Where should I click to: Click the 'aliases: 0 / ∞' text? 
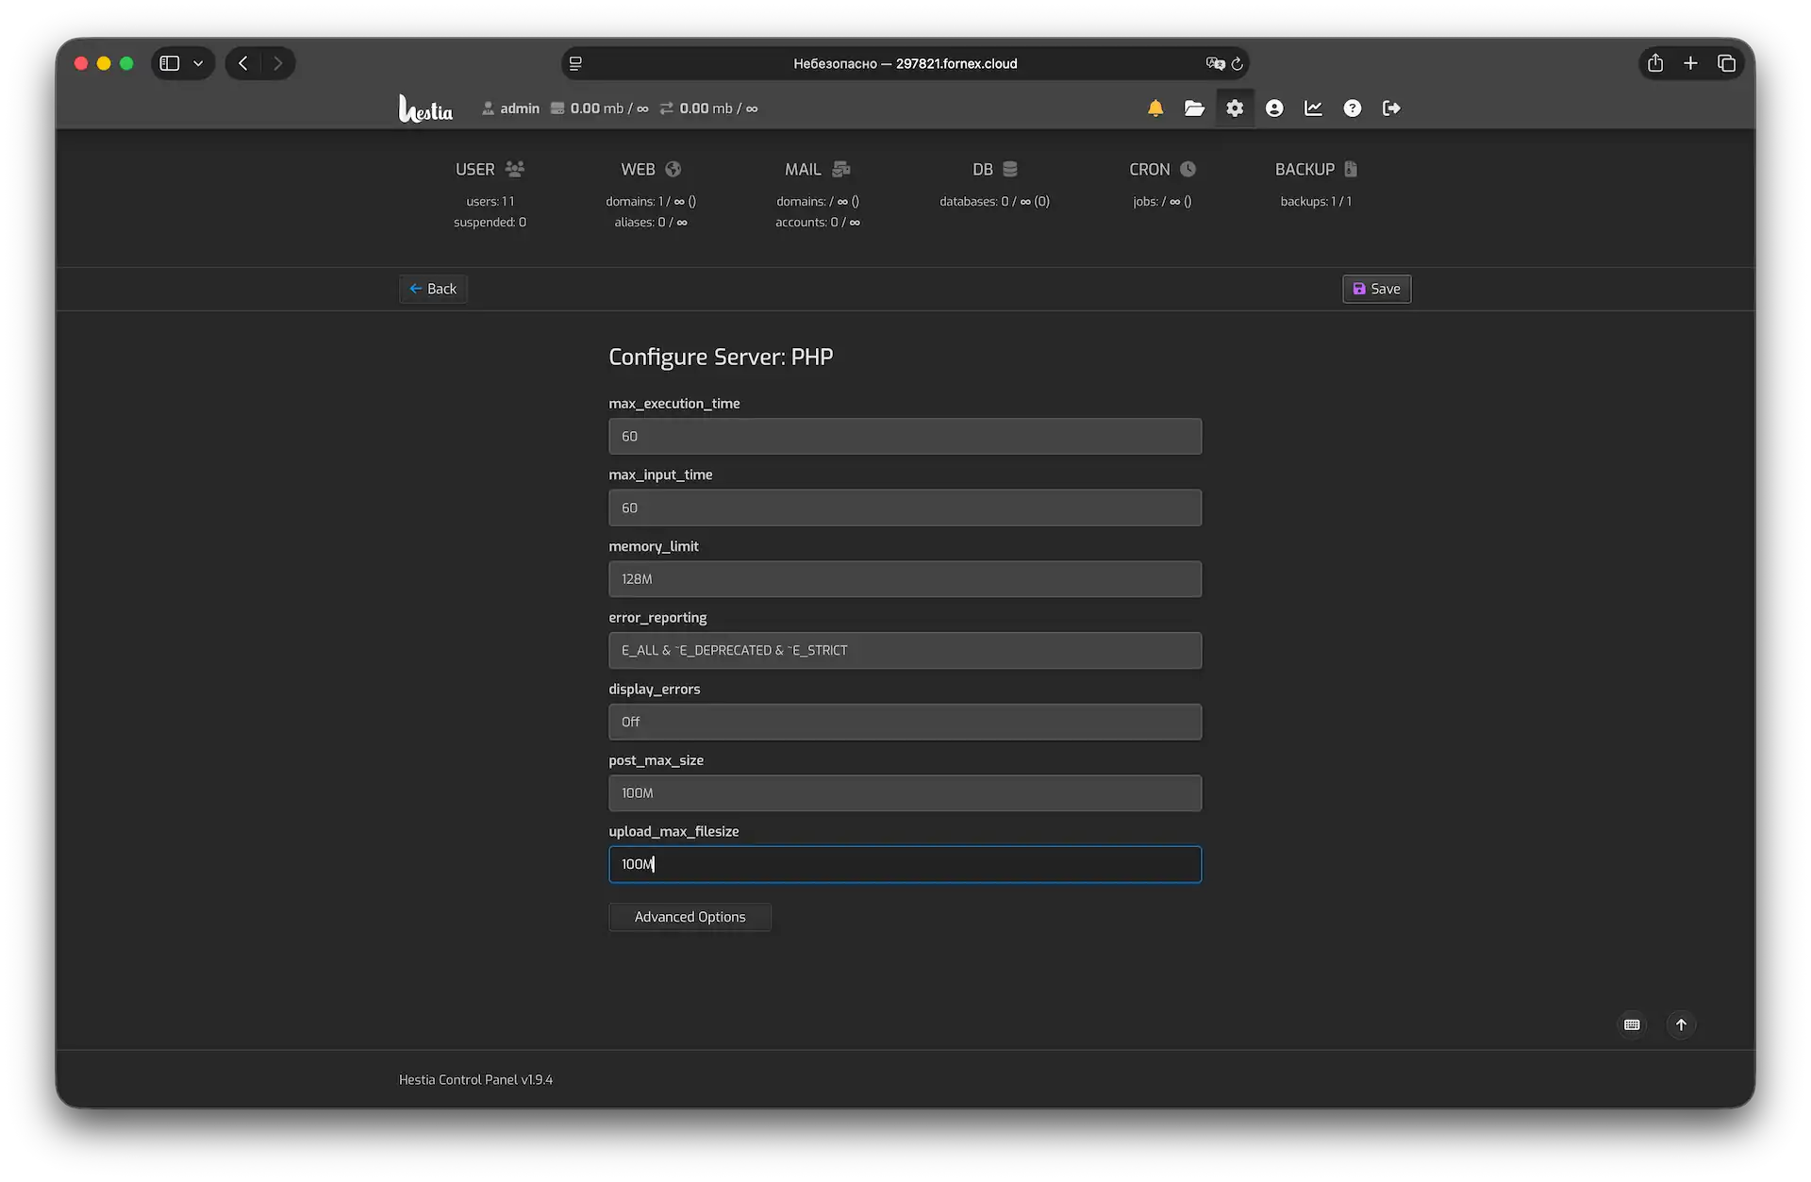pyautogui.click(x=651, y=223)
